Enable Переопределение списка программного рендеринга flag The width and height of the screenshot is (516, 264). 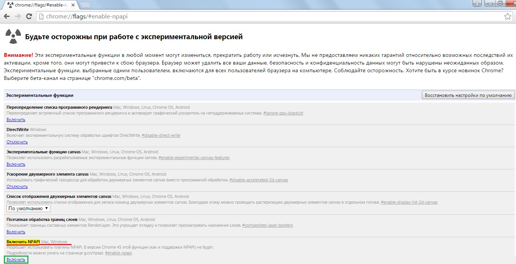click(x=16, y=120)
